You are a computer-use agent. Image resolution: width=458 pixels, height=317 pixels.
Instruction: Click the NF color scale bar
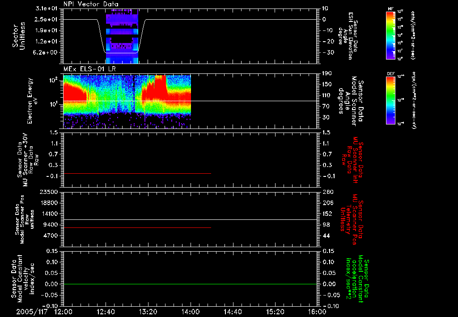point(390,35)
